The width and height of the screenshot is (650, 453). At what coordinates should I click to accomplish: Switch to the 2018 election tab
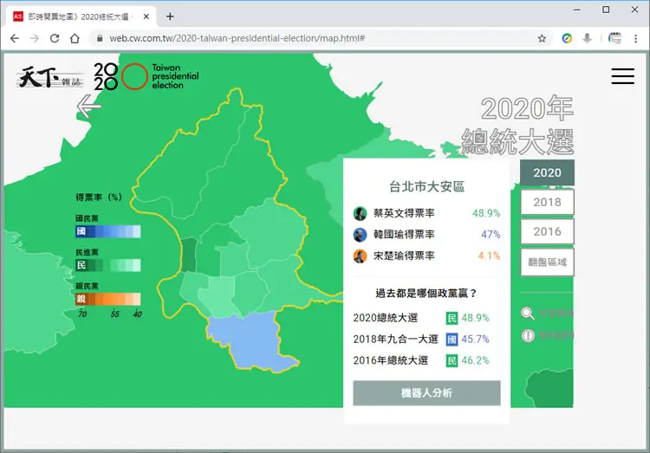pyautogui.click(x=547, y=203)
